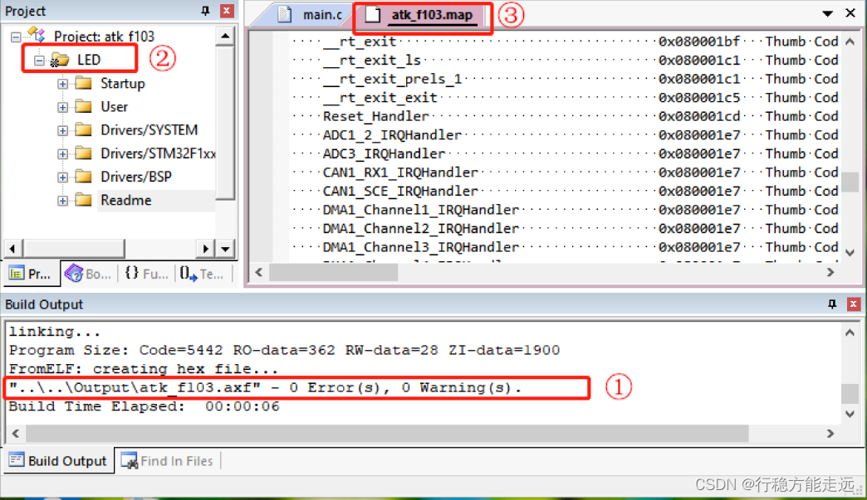Collapse the Project: atk_f103 root node
Viewport: 867px width, 500px height.
[16, 37]
